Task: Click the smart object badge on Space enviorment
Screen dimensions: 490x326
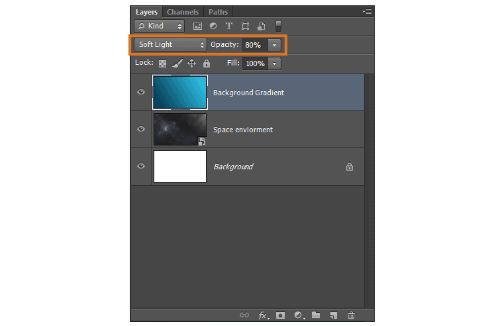Action: tap(202, 141)
